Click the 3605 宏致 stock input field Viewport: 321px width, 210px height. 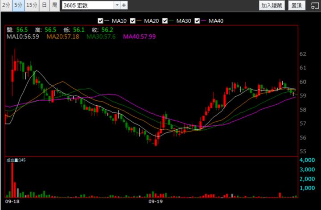[88, 5]
